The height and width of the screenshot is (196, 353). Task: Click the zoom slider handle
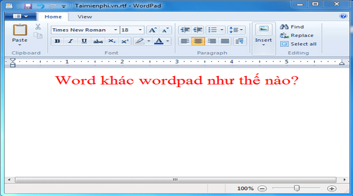point(297,188)
